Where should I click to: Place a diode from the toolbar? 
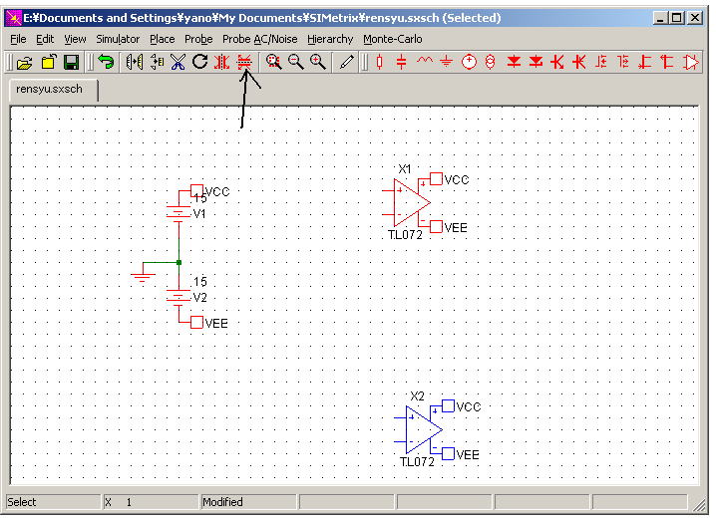pos(514,62)
